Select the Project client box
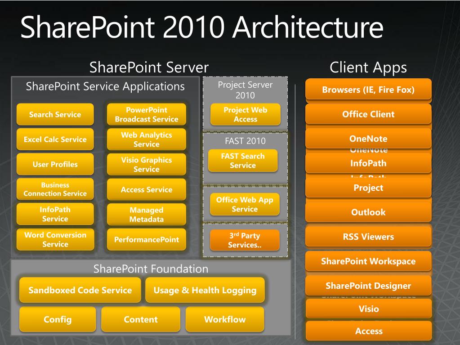This screenshot has width=460, height=345. click(x=368, y=187)
